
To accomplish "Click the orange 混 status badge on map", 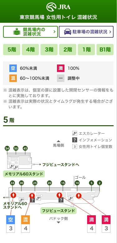I will (26, 220).
